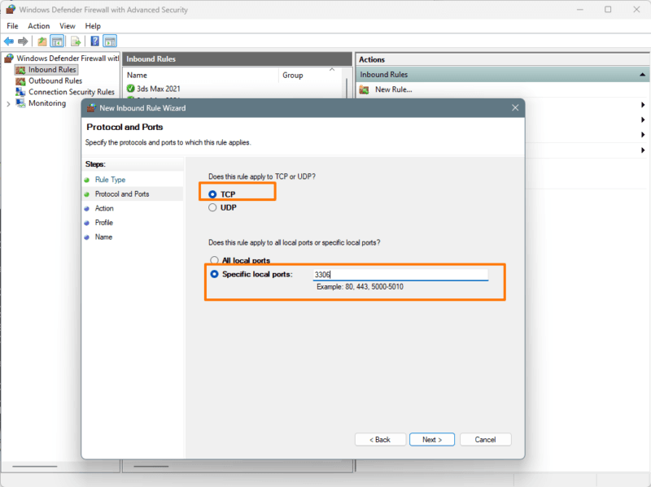Click the first submenu arrow in Actions pane
The image size is (651, 487).
coord(643,105)
